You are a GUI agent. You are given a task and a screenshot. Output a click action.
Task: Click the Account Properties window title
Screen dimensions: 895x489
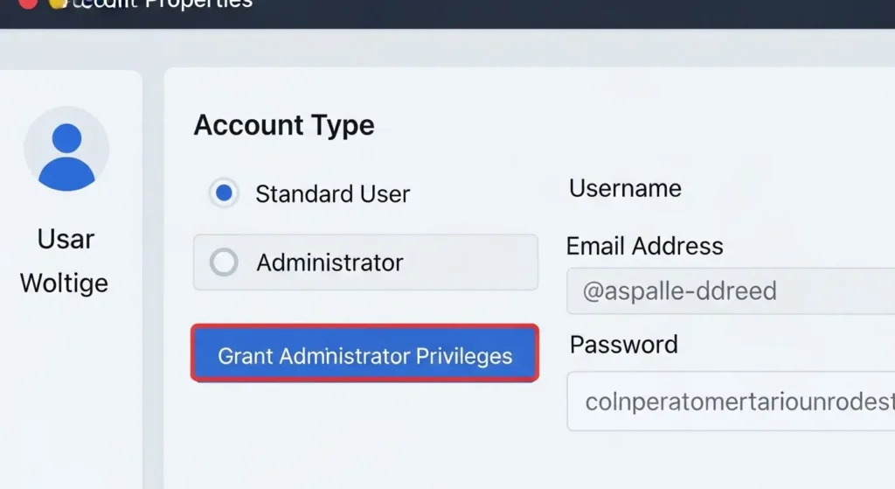[x=163, y=4]
